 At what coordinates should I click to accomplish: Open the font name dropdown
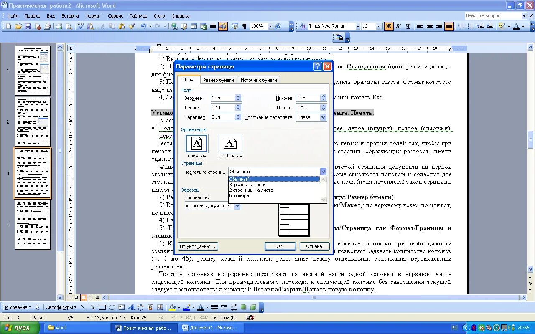(x=358, y=26)
